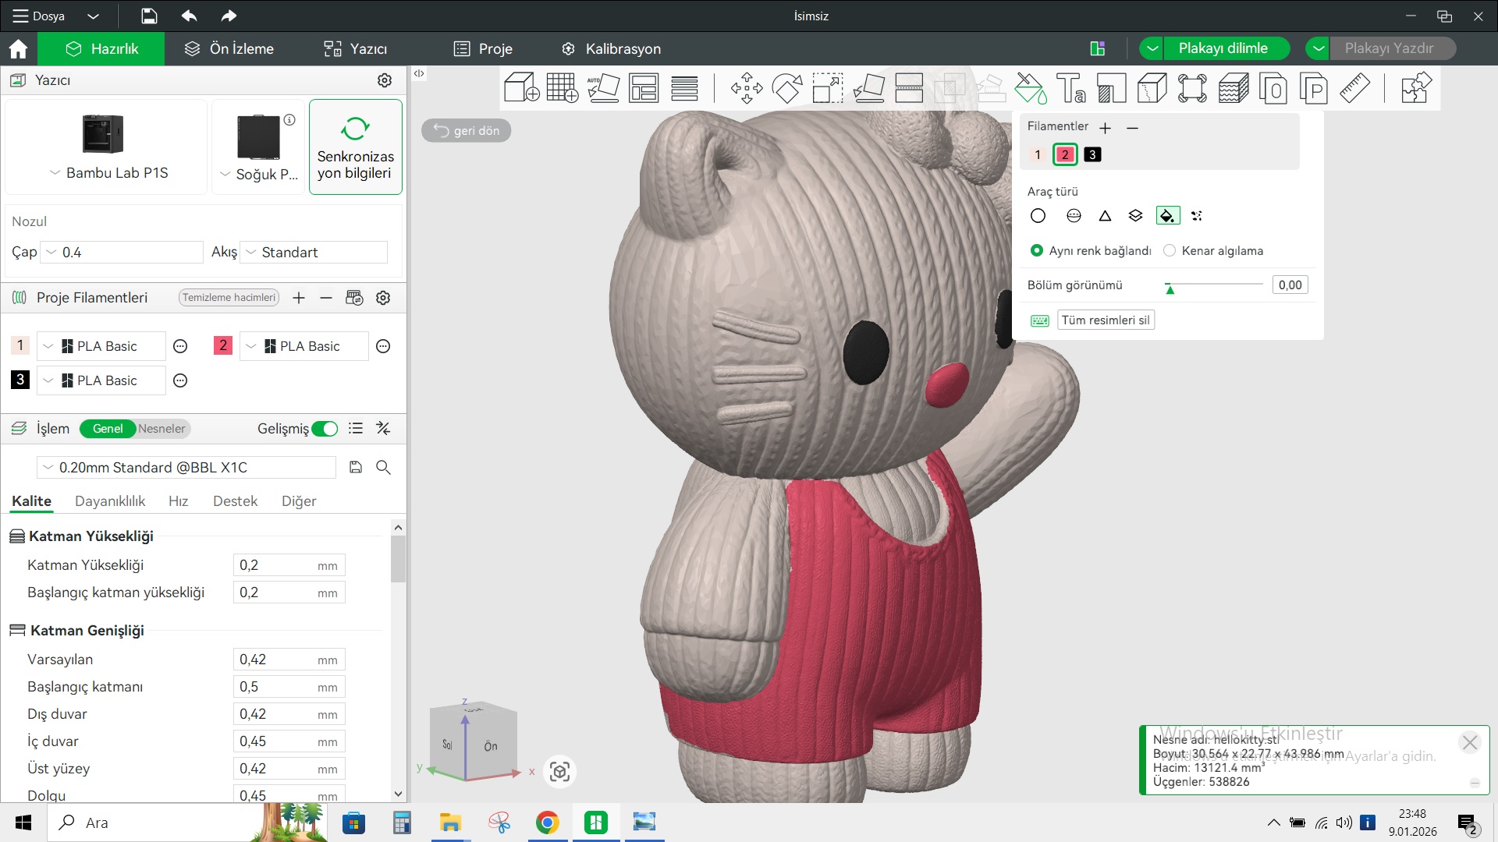
Task: Toggle the Gelişmiş advanced switch
Action: point(325,429)
